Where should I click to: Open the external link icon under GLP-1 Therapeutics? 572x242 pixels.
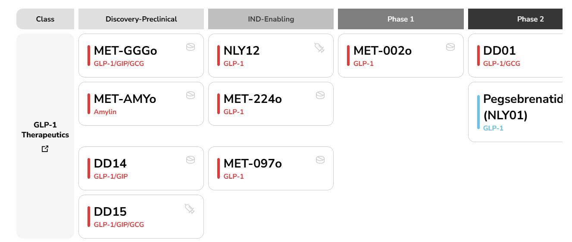coord(45,149)
